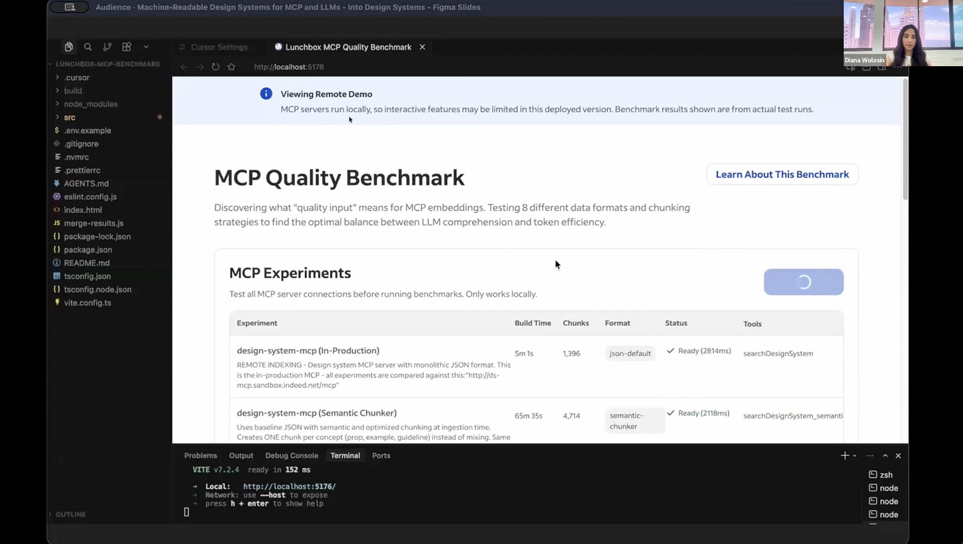Click the Local http://localhost:5176/ link in terminal
The image size is (963, 544).
tap(289, 486)
